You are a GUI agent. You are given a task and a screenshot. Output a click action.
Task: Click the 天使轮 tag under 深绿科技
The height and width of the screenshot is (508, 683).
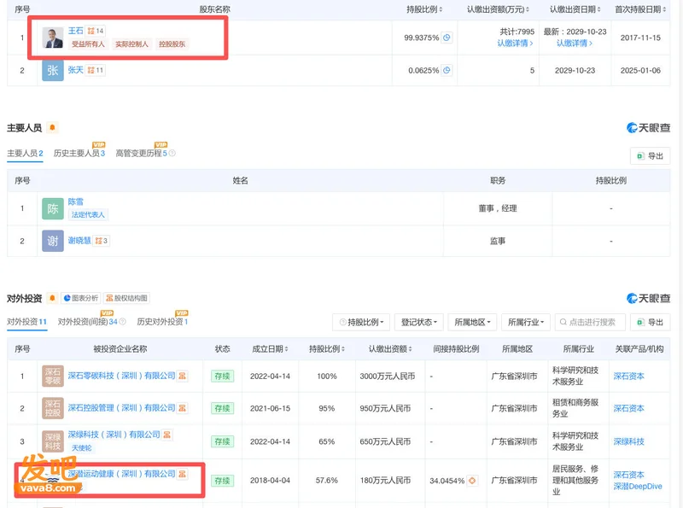point(81,448)
